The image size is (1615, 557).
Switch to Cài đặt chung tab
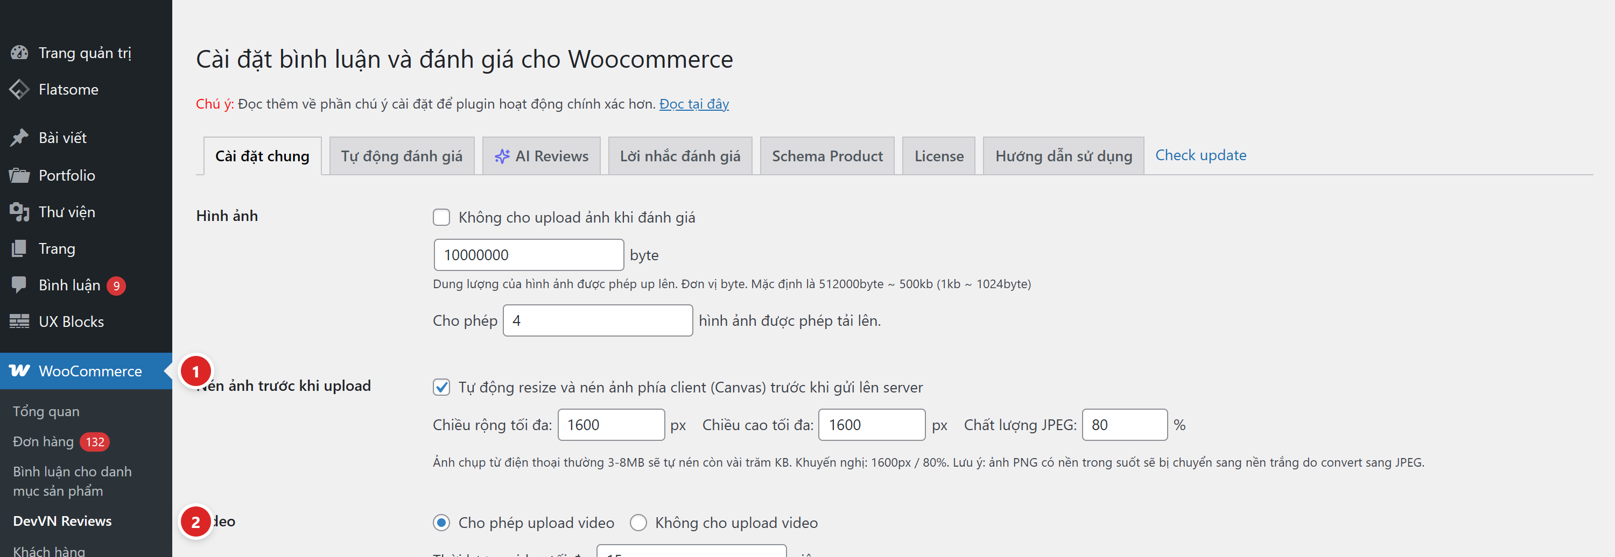(262, 156)
